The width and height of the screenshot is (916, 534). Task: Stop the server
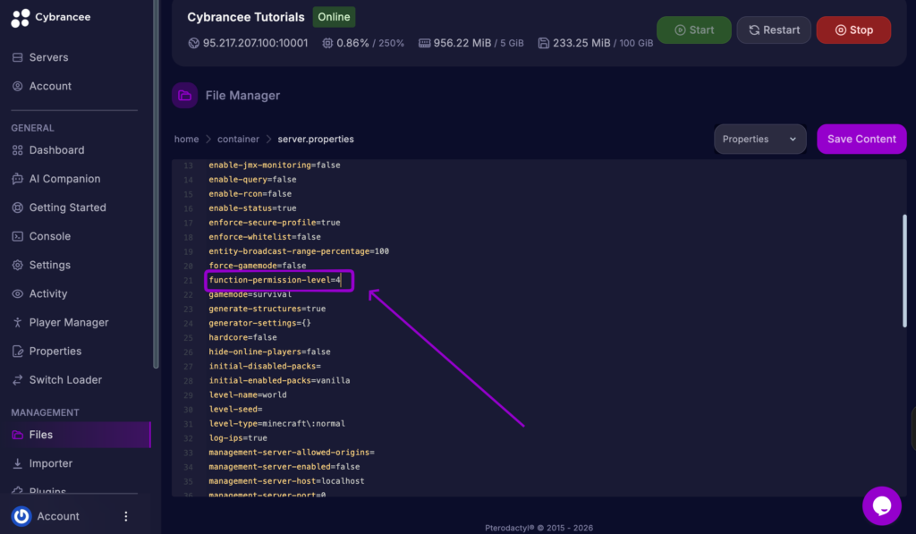[853, 30]
